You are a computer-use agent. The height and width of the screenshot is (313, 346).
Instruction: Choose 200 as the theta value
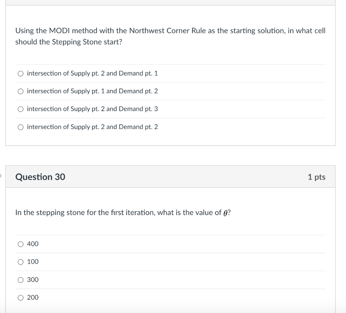pos(33,297)
